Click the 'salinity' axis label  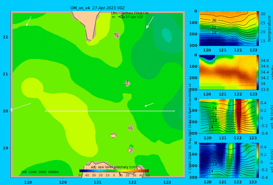click(x=271, y=73)
